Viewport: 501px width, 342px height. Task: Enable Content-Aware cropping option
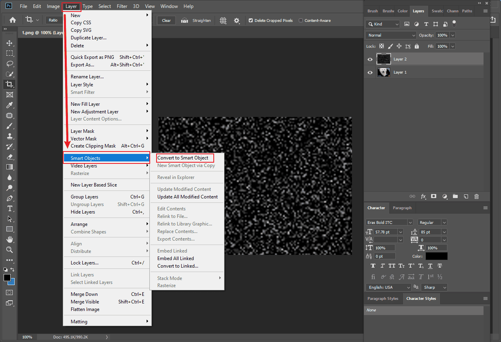tap(301, 20)
